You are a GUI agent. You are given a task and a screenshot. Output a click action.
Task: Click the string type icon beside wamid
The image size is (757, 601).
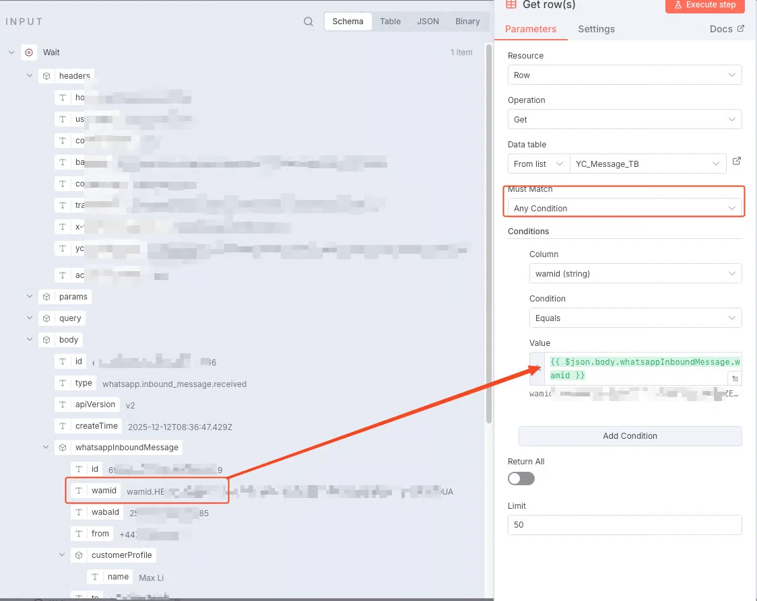[x=79, y=491]
